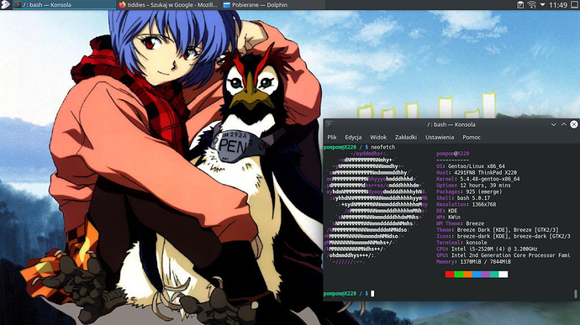Expand the hidden system tray icons arrow
Viewport: 580px width, 325px height.
pyautogui.click(x=543, y=5)
